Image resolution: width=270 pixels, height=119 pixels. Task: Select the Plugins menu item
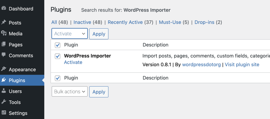pos(22,80)
